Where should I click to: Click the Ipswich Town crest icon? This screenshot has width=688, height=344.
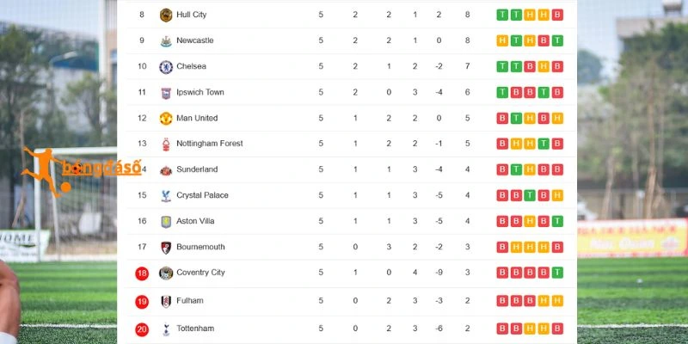click(166, 93)
